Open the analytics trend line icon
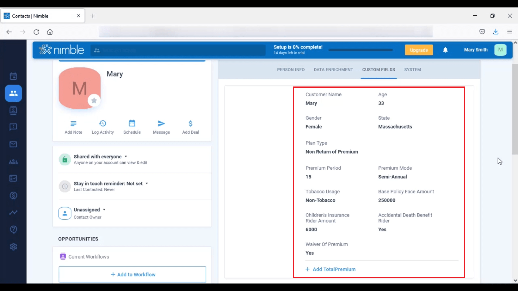 coord(13,213)
